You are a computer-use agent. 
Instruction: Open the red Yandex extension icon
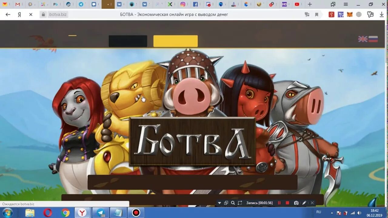coord(332,15)
